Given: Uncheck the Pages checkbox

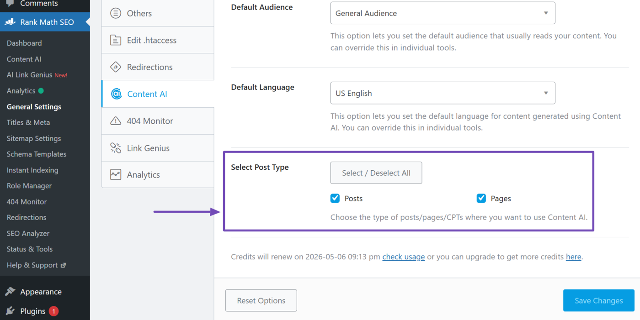Looking at the screenshot, I should pyautogui.click(x=481, y=198).
